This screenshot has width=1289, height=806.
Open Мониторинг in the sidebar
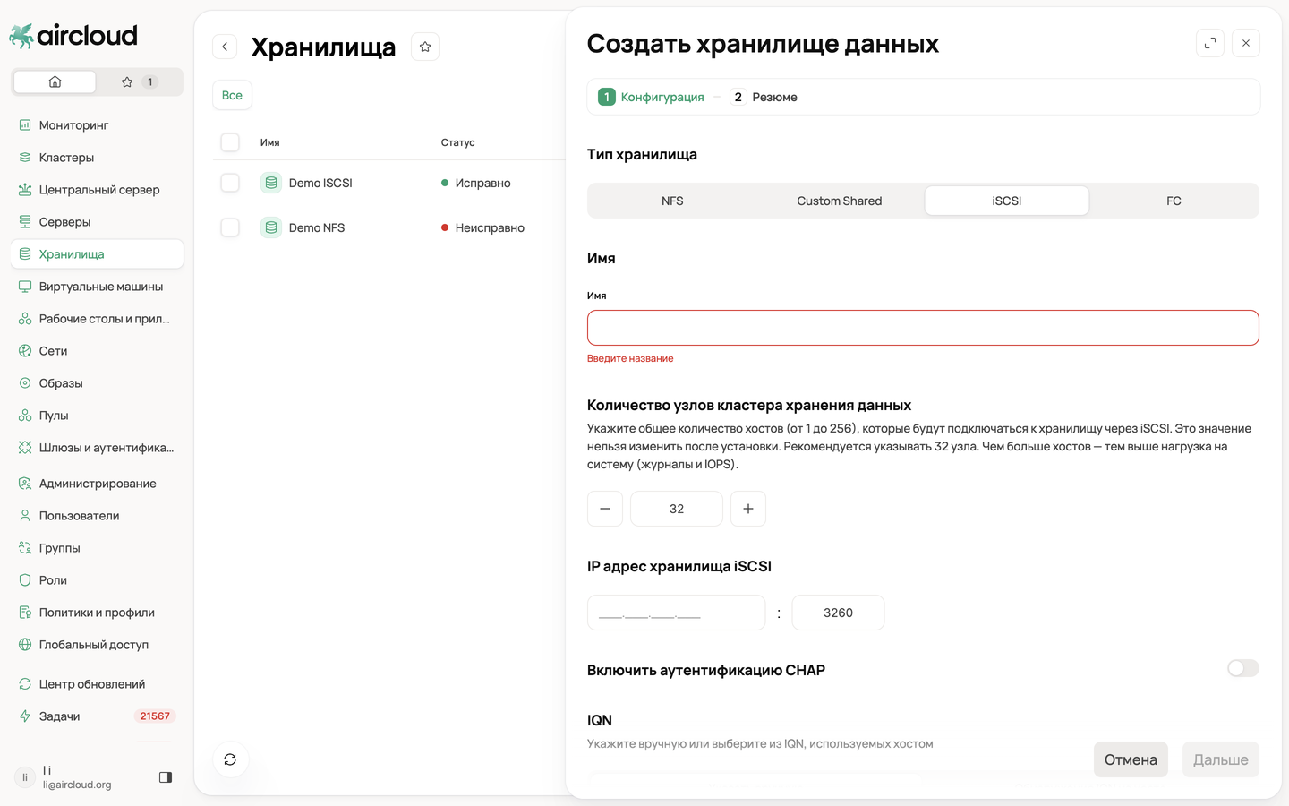(x=97, y=125)
